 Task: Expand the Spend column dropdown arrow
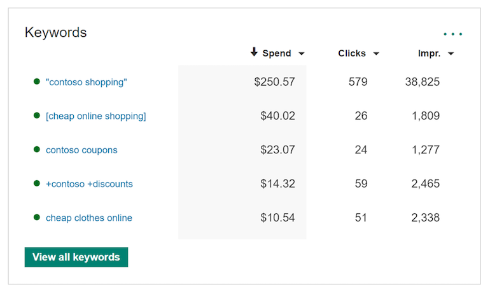[301, 53]
